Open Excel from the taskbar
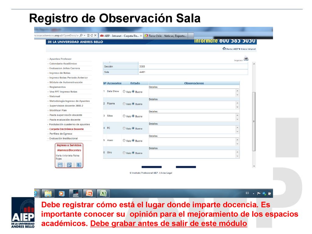This screenshot has height=234, width=312. 103,193
